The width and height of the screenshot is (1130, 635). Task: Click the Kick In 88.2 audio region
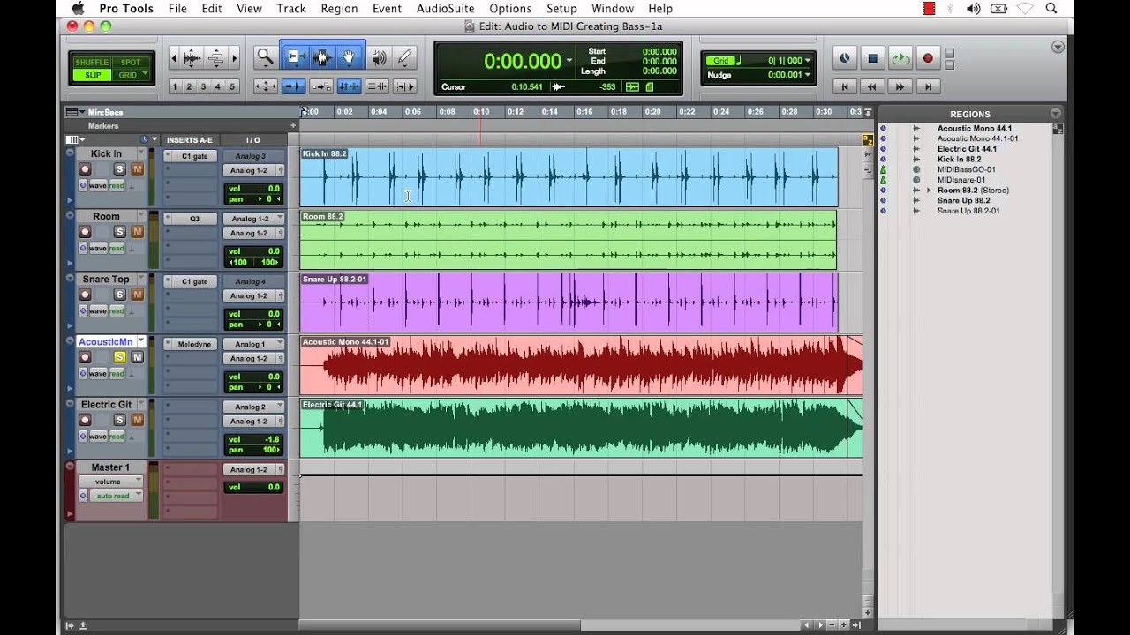tap(569, 177)
